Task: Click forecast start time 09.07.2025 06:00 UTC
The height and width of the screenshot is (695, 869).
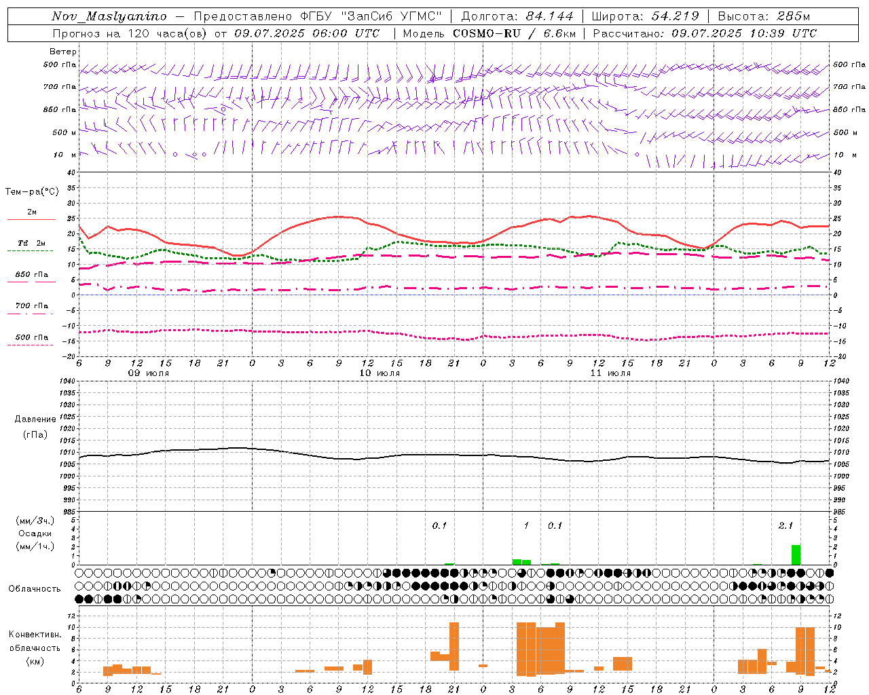Action: [307, 33]
